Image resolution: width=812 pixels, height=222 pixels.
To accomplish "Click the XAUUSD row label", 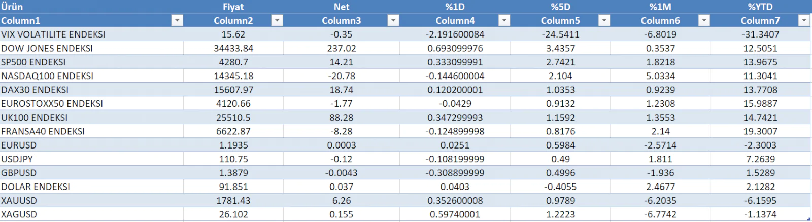I will (91, 201).
